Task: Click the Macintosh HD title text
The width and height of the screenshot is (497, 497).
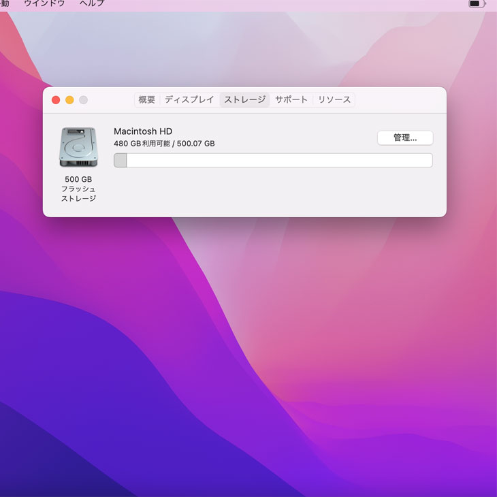Action: pyautogui.click(x=143, y=131)
